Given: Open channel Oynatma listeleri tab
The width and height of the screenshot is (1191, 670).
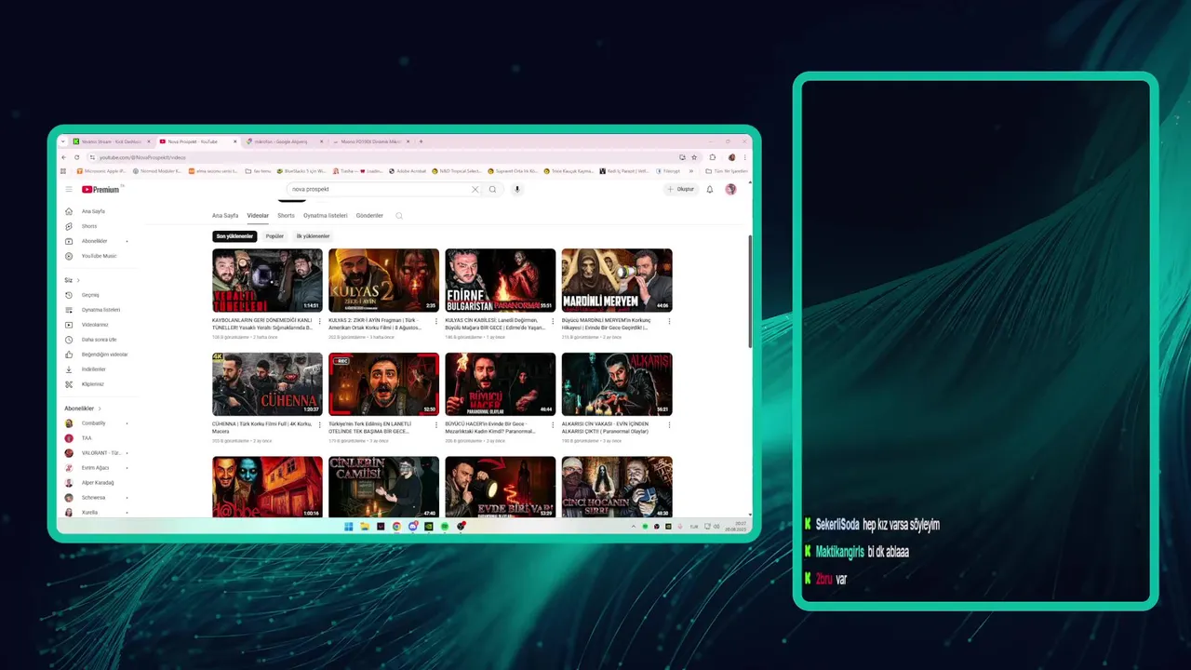Looking at the screenshot, I should (326, 216).
